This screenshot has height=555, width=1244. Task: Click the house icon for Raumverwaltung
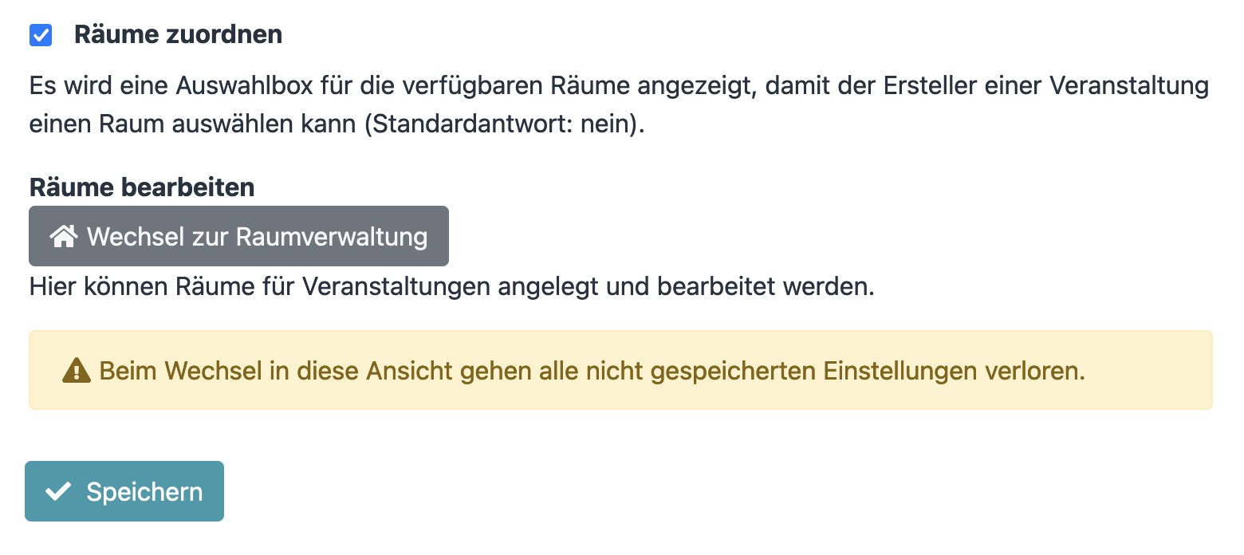click(x=63, y=236)
